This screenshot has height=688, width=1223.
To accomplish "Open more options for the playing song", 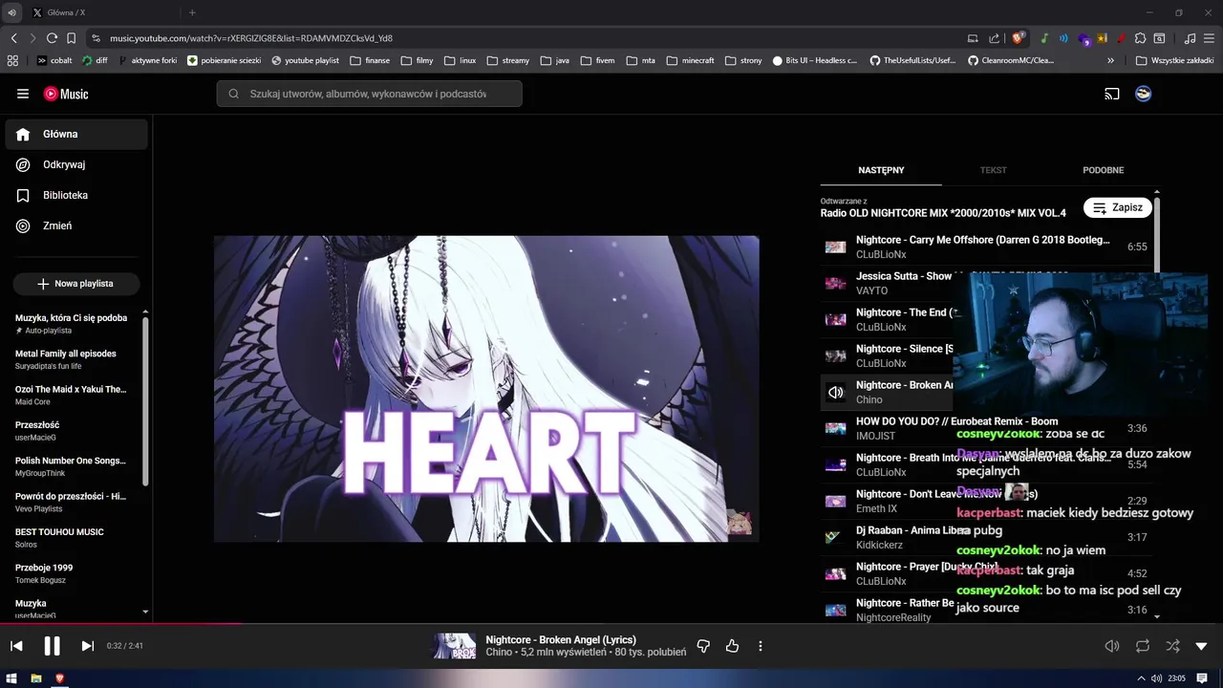I will click(x=761, y=646).
